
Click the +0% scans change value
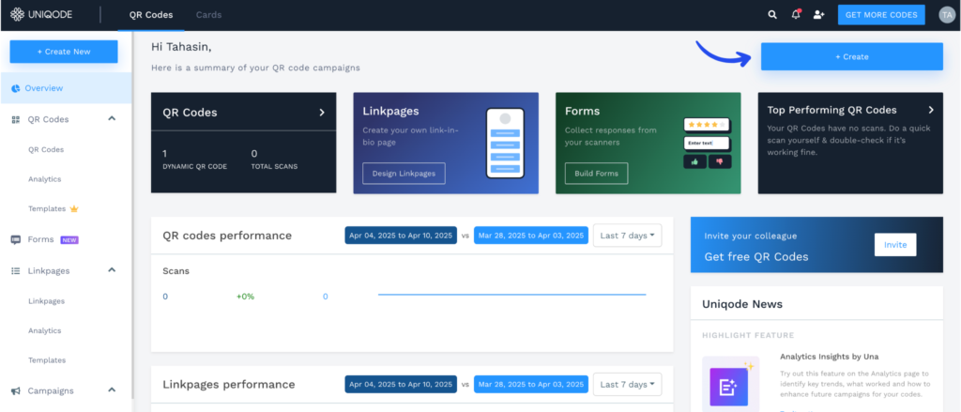[x=245, y=297]
